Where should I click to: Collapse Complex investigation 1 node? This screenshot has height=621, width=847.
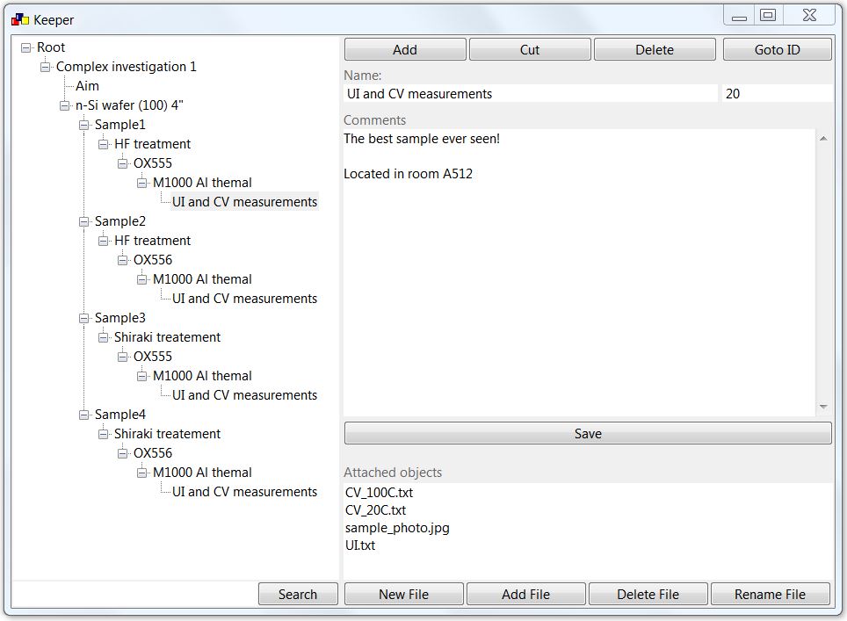tap(46, 67)
